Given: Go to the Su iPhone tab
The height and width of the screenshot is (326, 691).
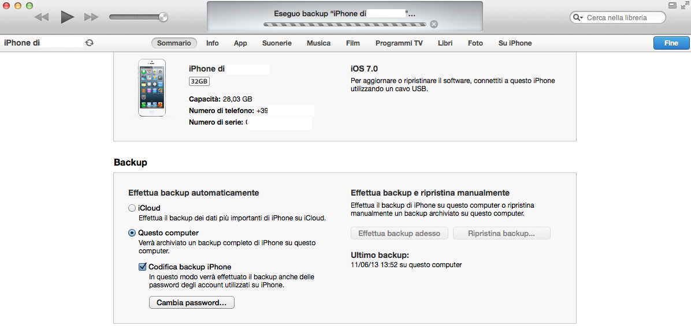Looking at the screenshot, I should tap(515, 43).
